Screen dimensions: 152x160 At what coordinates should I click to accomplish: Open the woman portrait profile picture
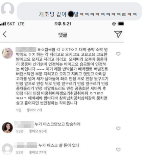(x=7, y=128)
